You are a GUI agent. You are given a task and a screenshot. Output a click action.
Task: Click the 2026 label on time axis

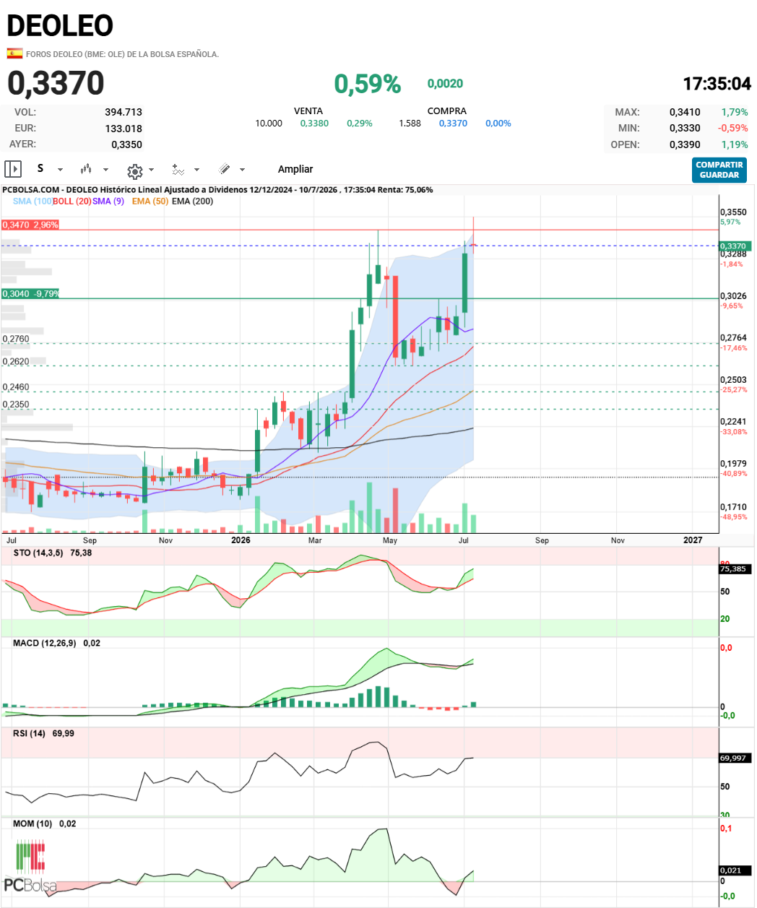(x=241, y=540)
